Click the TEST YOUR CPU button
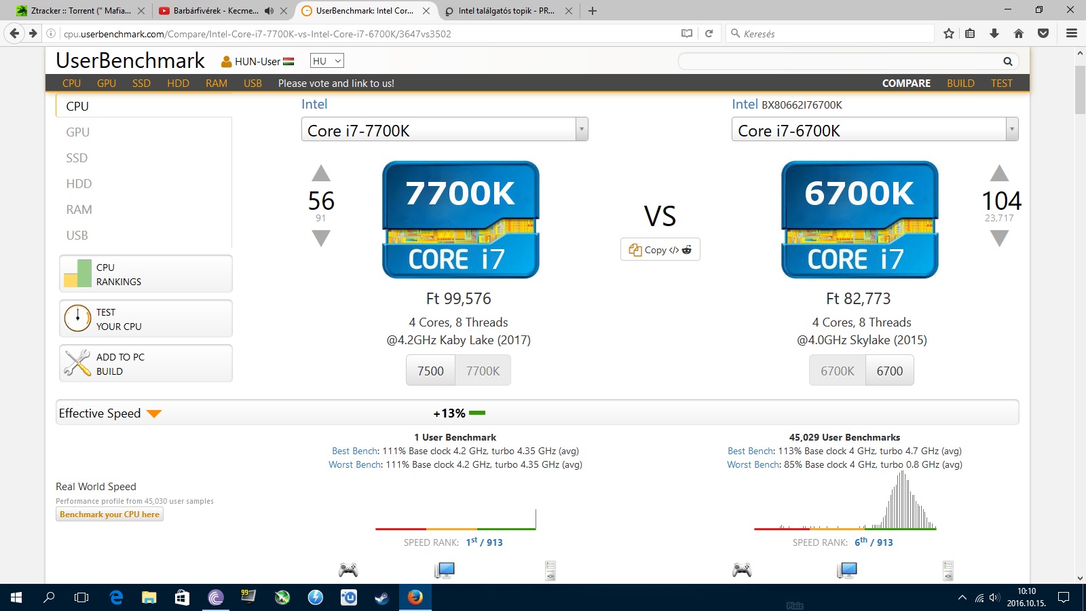Image resolution: width=1086 pixels, height=611 pixels. (146, 319)
